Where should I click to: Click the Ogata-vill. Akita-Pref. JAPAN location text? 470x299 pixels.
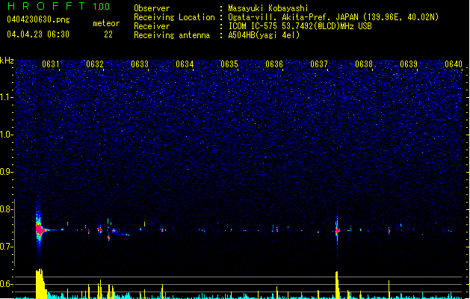pyautogui.click(x=333, y=17)
